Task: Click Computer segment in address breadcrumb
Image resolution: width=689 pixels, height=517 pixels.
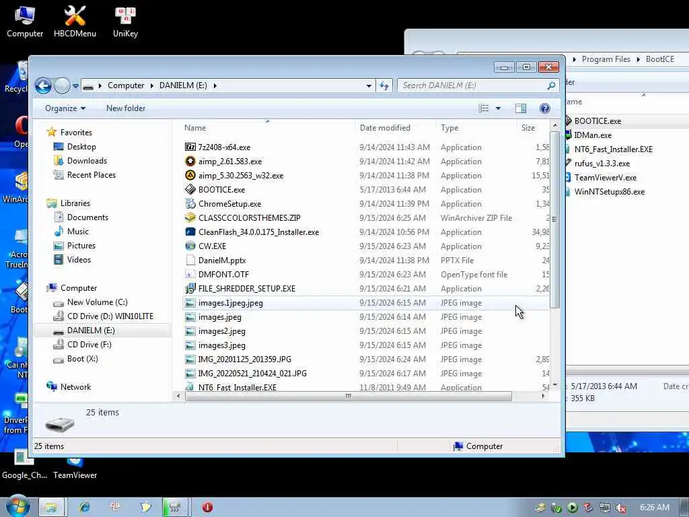Action: point(126,85)
